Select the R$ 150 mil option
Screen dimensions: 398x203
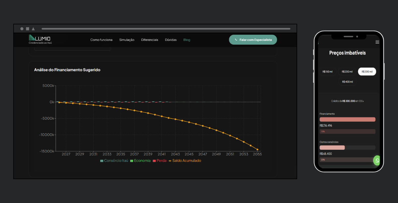pyautogui.click(x=328, y=72)
